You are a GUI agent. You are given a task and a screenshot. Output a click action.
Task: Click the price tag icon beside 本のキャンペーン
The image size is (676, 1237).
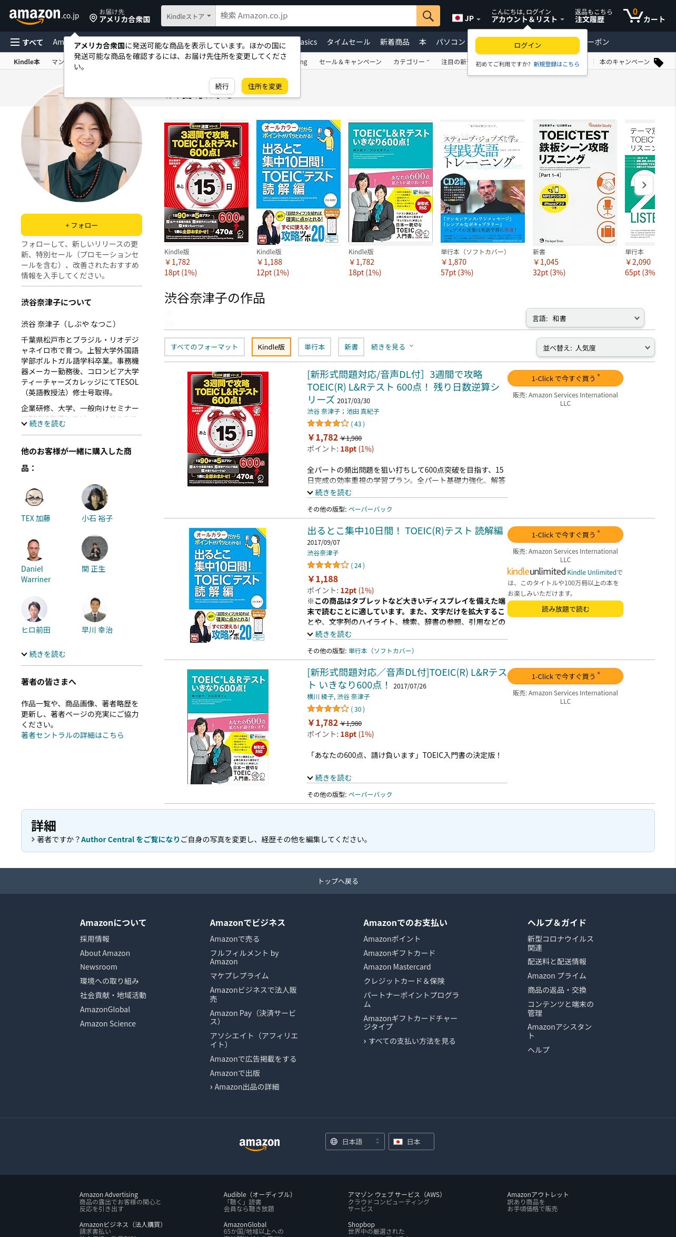tap(658, 62)
